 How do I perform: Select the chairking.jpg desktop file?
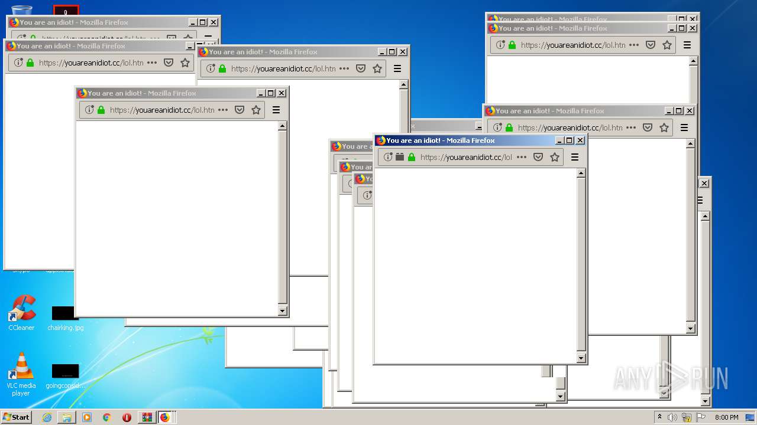click(65, 318)
